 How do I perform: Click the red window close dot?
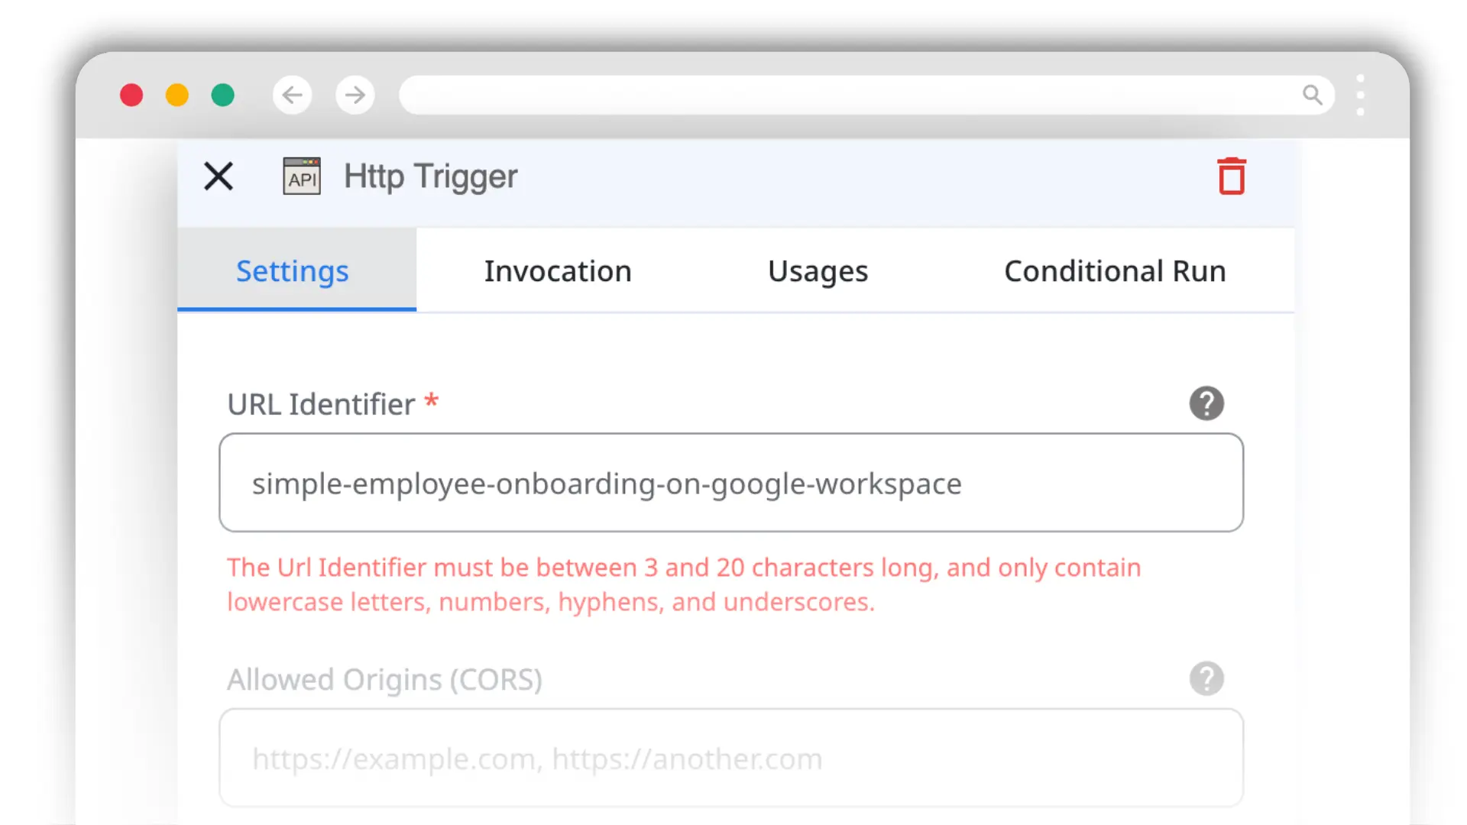coord(131,95)
